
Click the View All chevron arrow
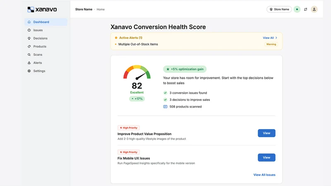tap(276, 38)
